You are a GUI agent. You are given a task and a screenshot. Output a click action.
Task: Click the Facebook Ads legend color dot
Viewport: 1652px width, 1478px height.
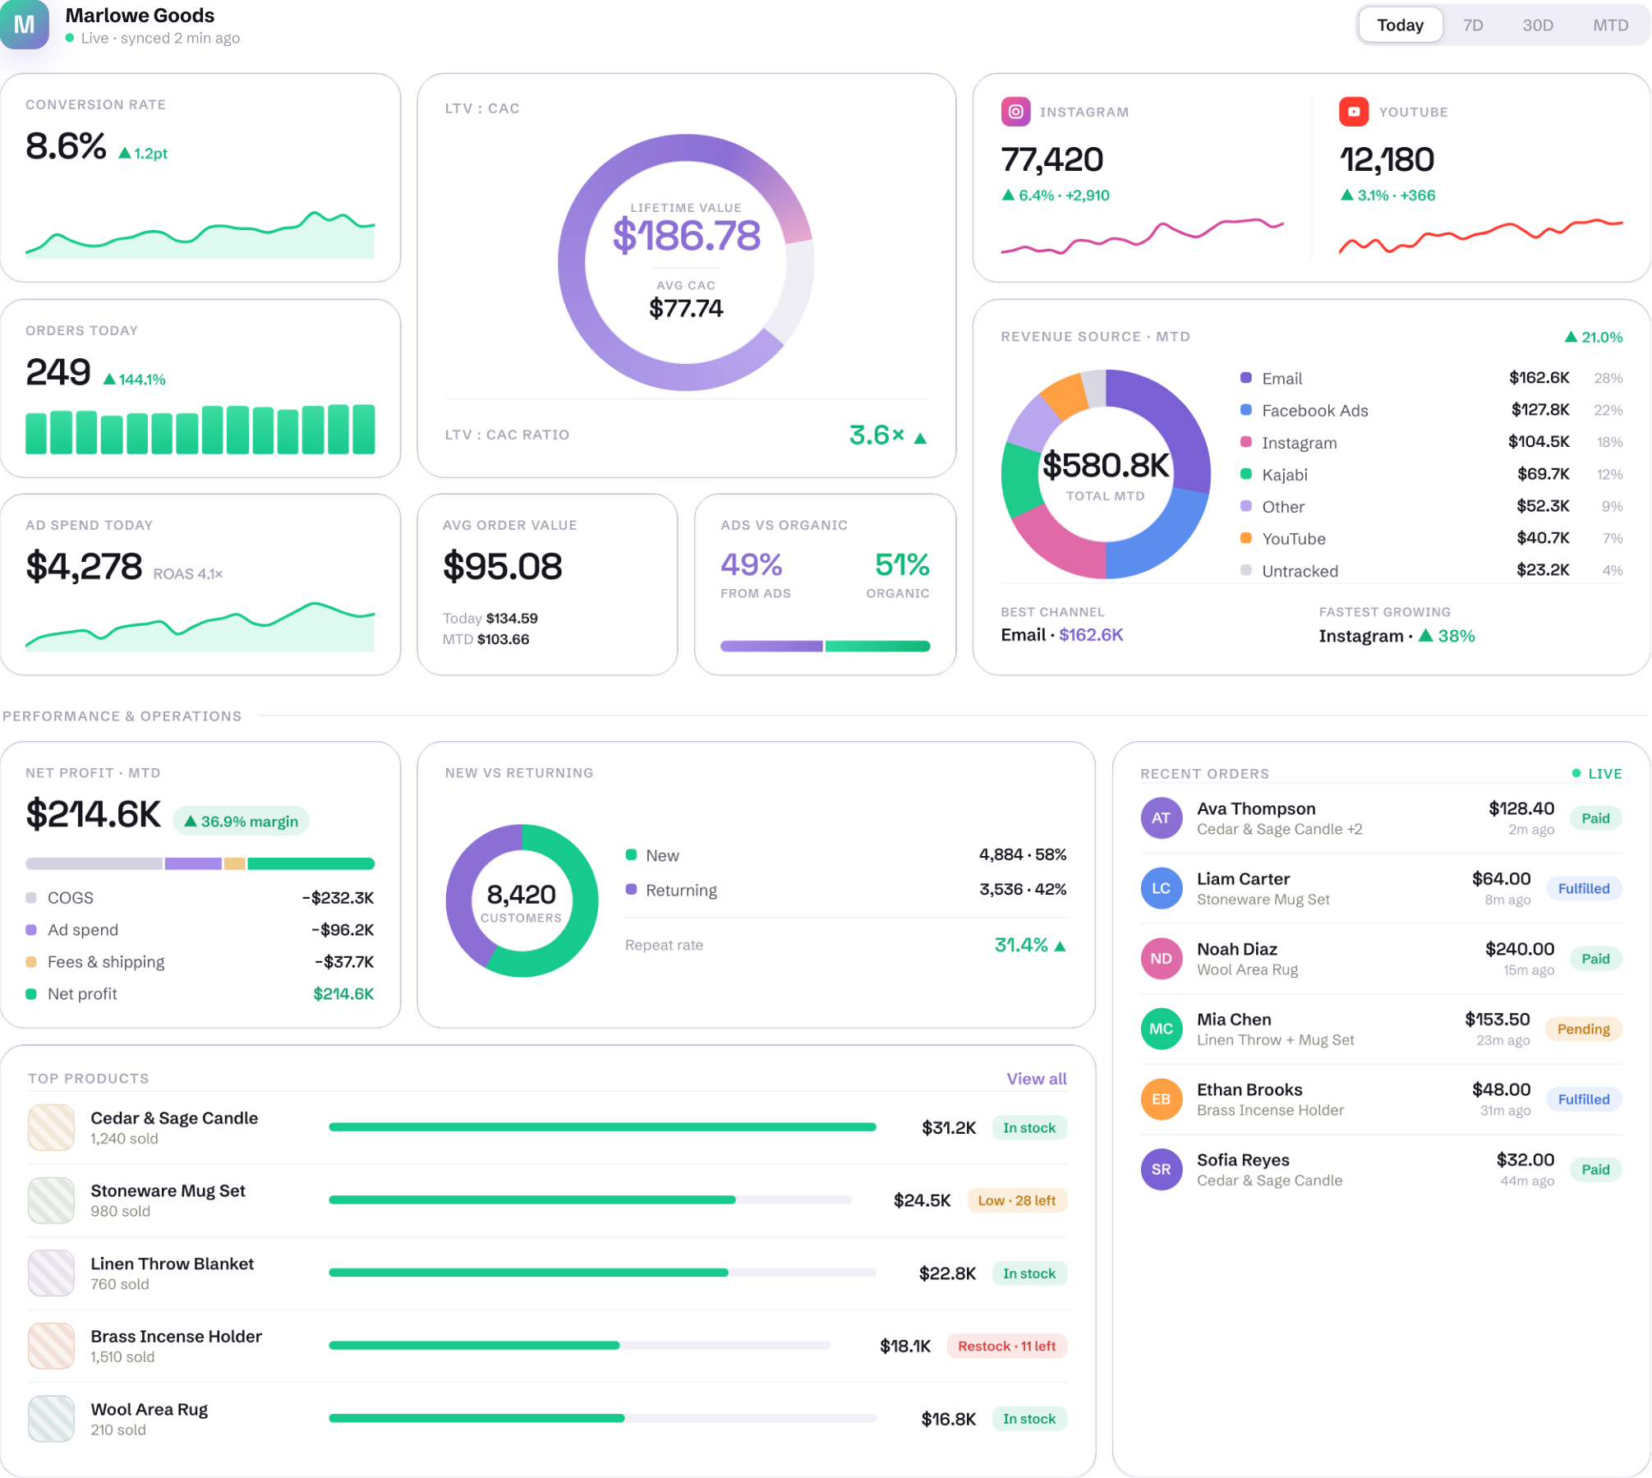1245,410
